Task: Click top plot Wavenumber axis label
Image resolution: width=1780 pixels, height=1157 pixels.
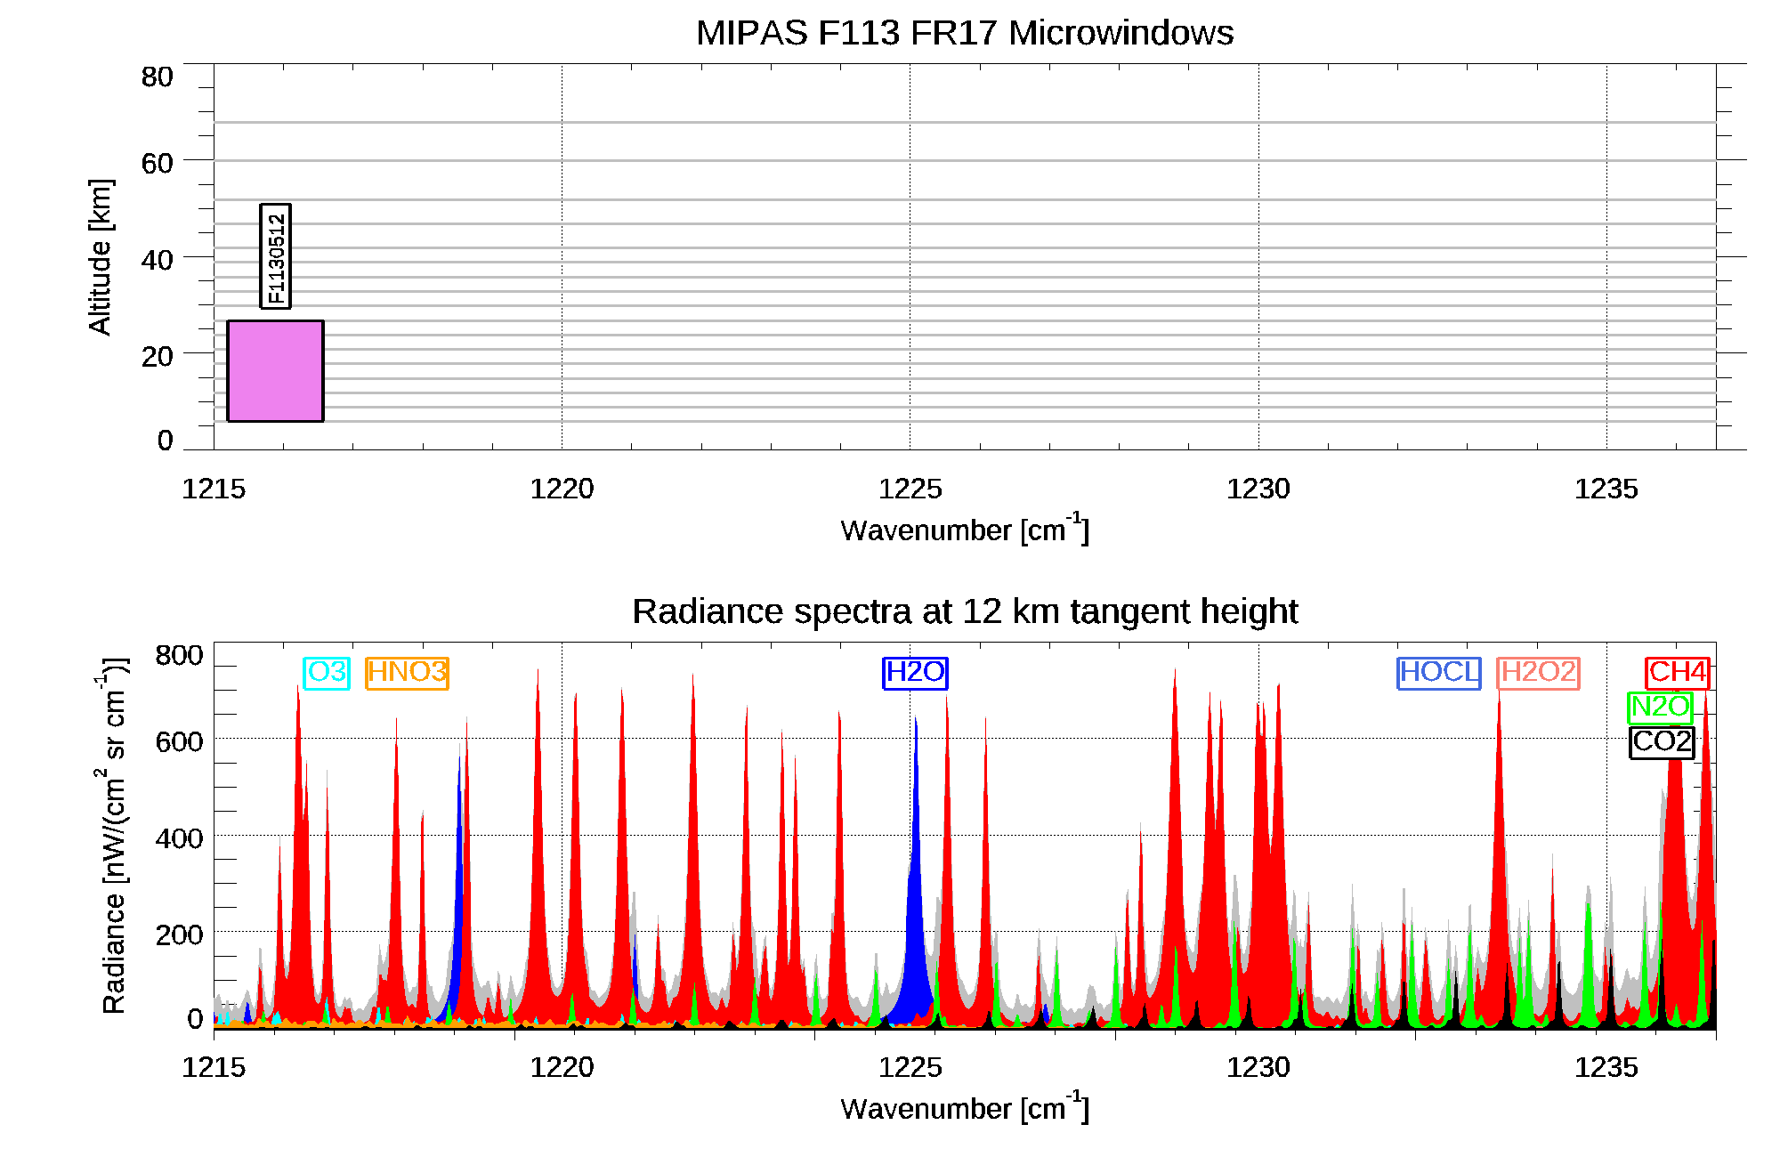Action: (x=964, y=530)
